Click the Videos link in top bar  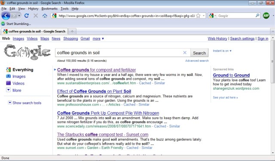pyautogui.click(x=32, y=39)
